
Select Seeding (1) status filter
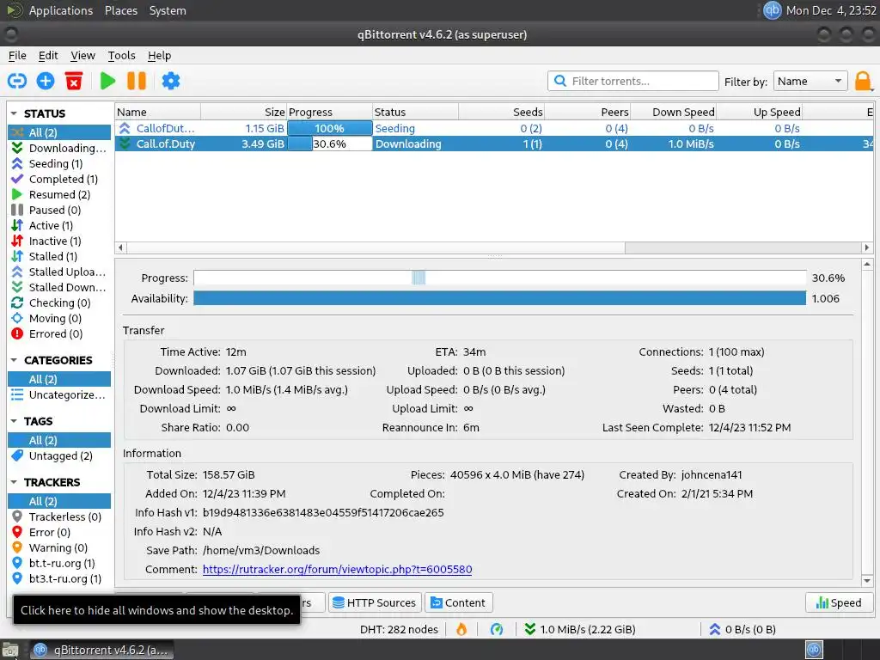[x=59, y=163]
